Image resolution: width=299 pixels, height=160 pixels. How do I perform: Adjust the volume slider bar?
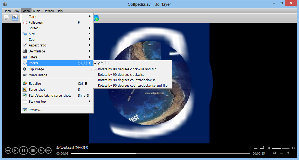(281, 148)
